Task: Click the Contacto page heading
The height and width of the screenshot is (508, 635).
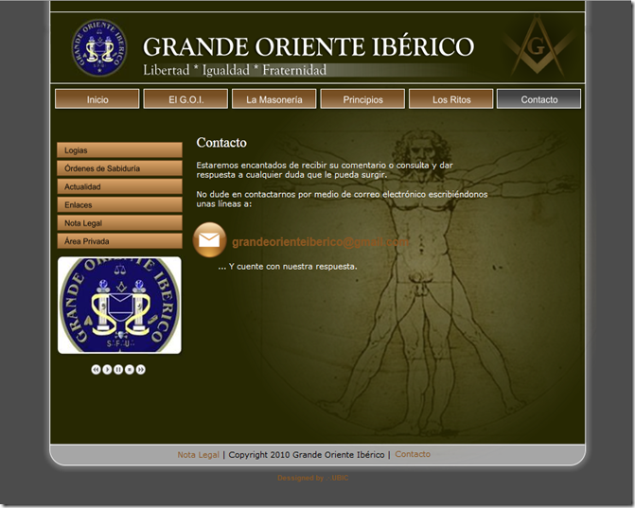Action: 221,143
